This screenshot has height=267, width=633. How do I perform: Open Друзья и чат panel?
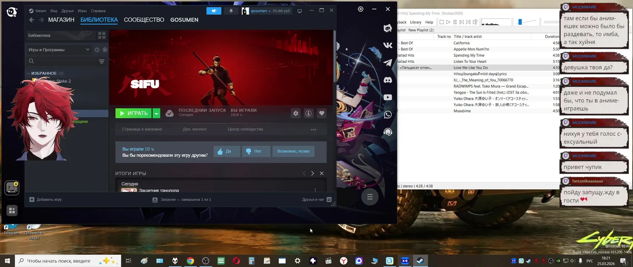tap(317, 200)
